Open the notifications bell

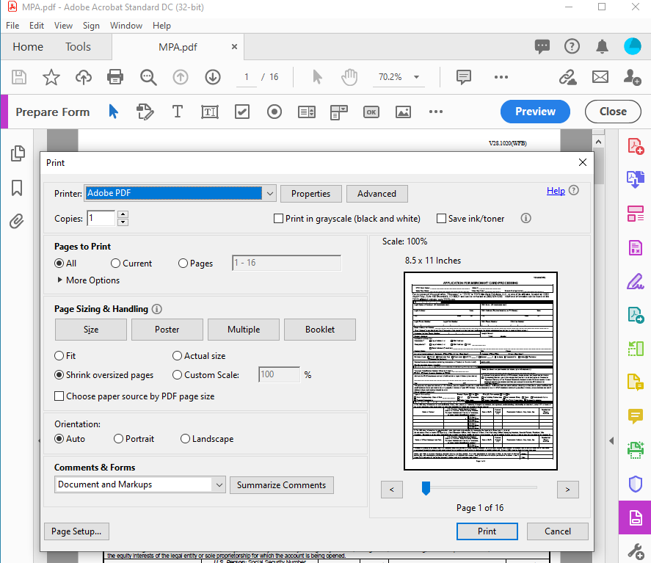tap(602, 46)
